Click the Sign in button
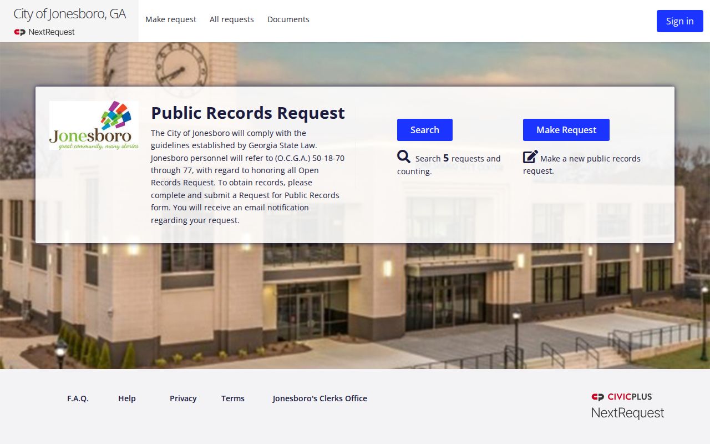Viewport: 710px width, 444px height. point(680,21)
